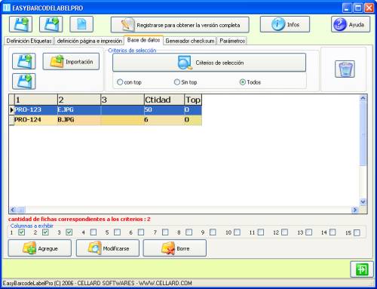Open Ayuda help with the question mark icon
Image resolution: width=377 pixels, height=289 pixels.
(351, 24)
